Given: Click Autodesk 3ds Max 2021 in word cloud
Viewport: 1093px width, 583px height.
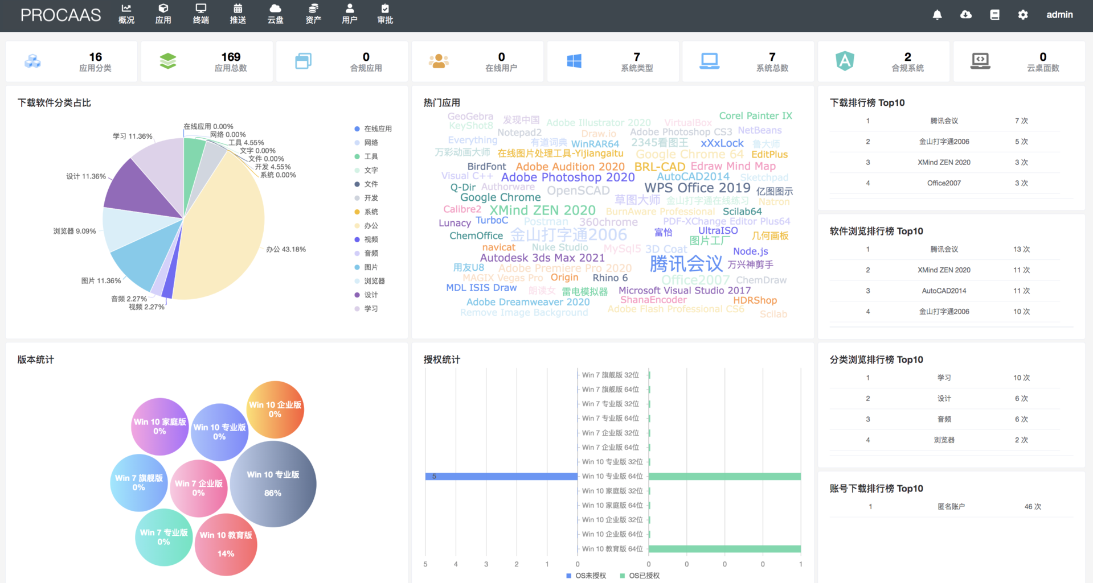Looking at the screenshot, I should coord(542,258).
